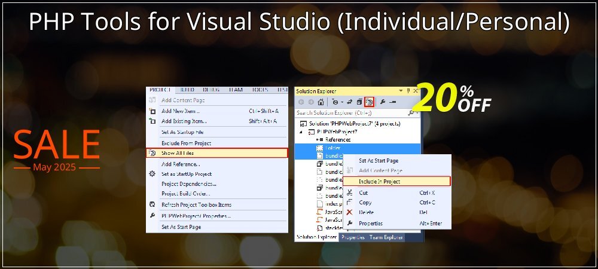Select Refresh Project Toolbox Items

217,204
